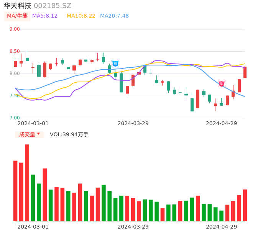Click the stock code 002185.SZ
Image resolution: width=263 pixels, height=232 pixels.
click(x=53, y=6)
